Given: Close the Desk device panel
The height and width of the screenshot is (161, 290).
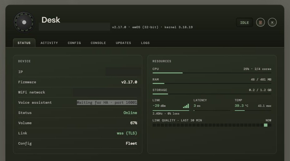Looking at the screenshot, I should click(x=272, y=22).
